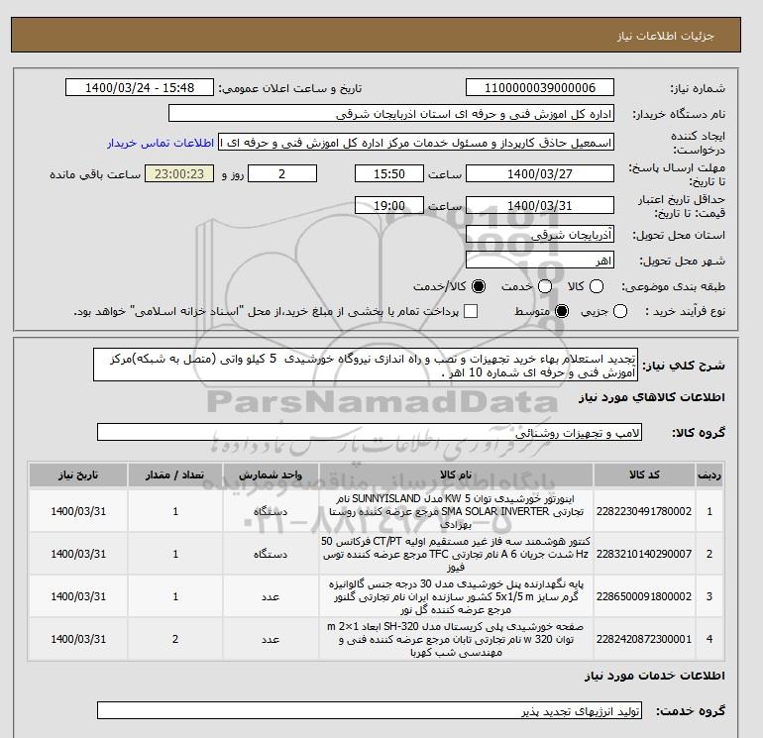
Task: Click the اطلاعات خدمات مورد نیاز section heading
Action: pyautogui.click(x=654, y=676)
